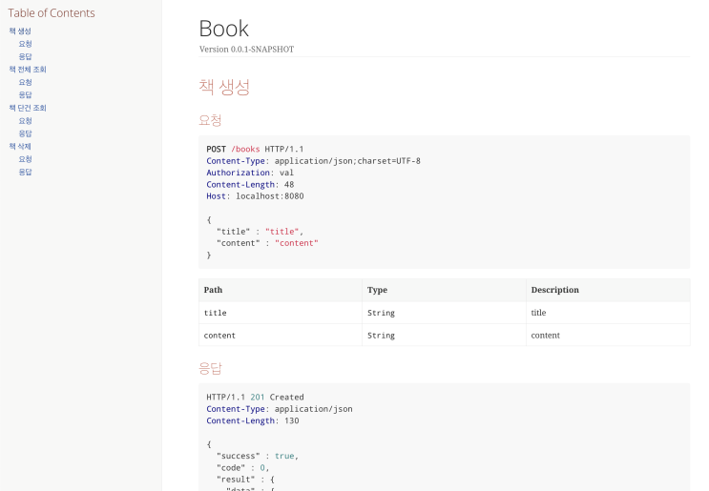This screenshot has width=709, height=491.
Task: Click the "title" : "title" JSON line
Action: click(x=260, y=232)
